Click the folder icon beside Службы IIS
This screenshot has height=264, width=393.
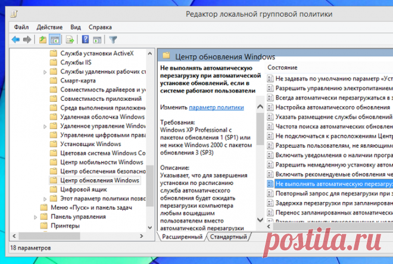[x=54, y=62]
